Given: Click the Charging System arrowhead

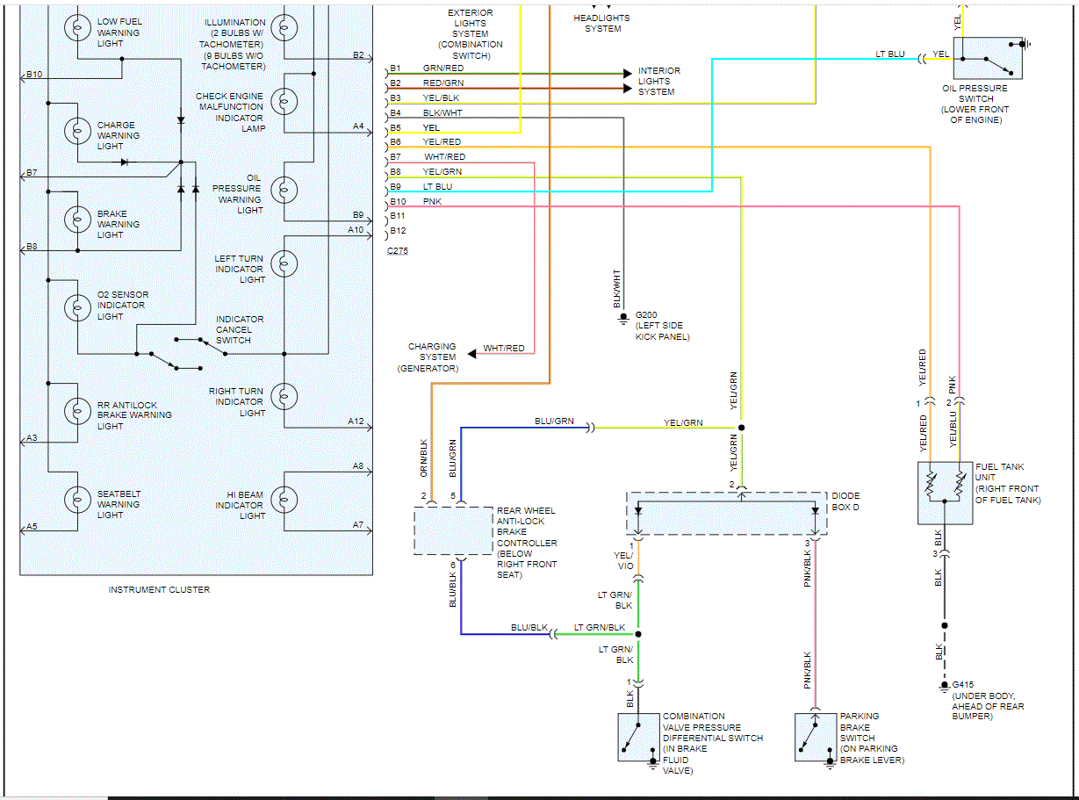Looking at the screenshot, I should tap(471, 354).
